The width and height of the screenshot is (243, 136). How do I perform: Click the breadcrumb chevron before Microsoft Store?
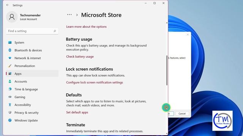point(77,15)
